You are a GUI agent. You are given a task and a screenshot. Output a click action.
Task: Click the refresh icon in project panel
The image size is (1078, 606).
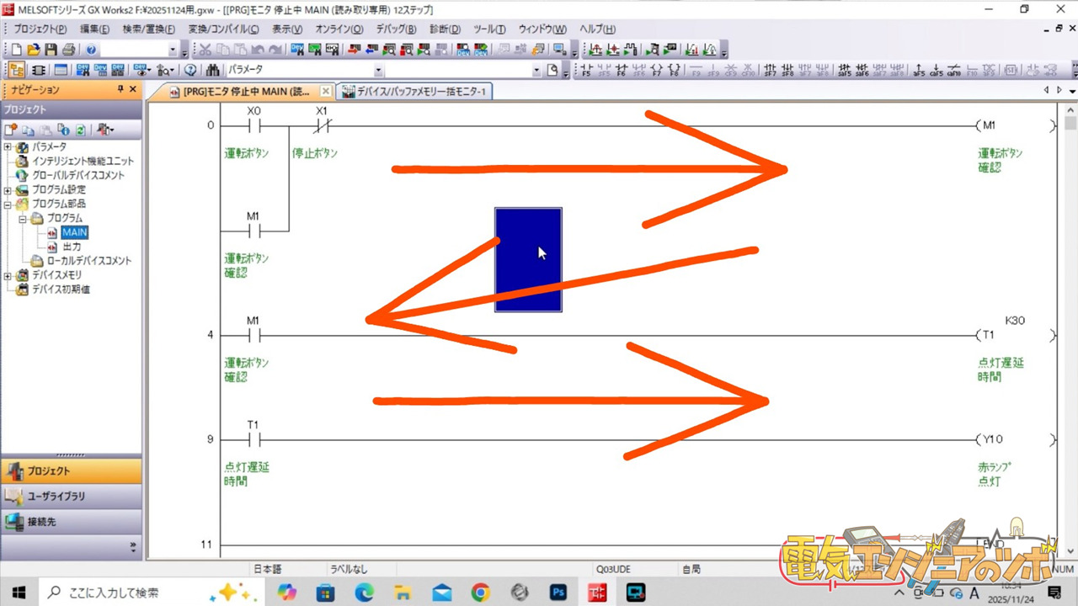[x=81, y=130]
